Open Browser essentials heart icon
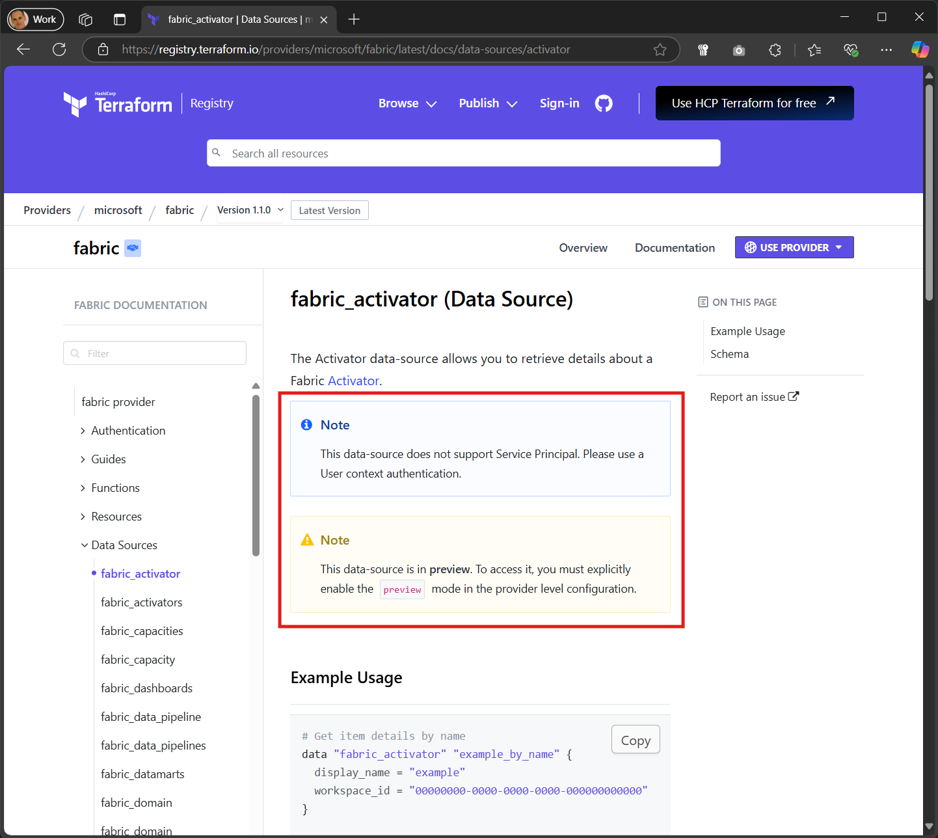This screenshot has width=938, height=838. click(x=850, y=49)
